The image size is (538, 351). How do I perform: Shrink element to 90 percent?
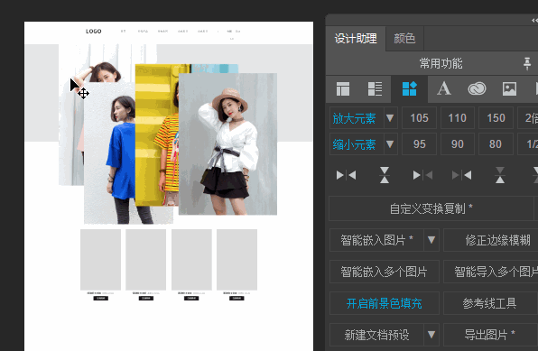click(x=458, y=144)
